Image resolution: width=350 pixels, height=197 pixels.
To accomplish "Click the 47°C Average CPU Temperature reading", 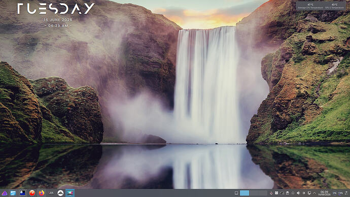I will [310, 6].
